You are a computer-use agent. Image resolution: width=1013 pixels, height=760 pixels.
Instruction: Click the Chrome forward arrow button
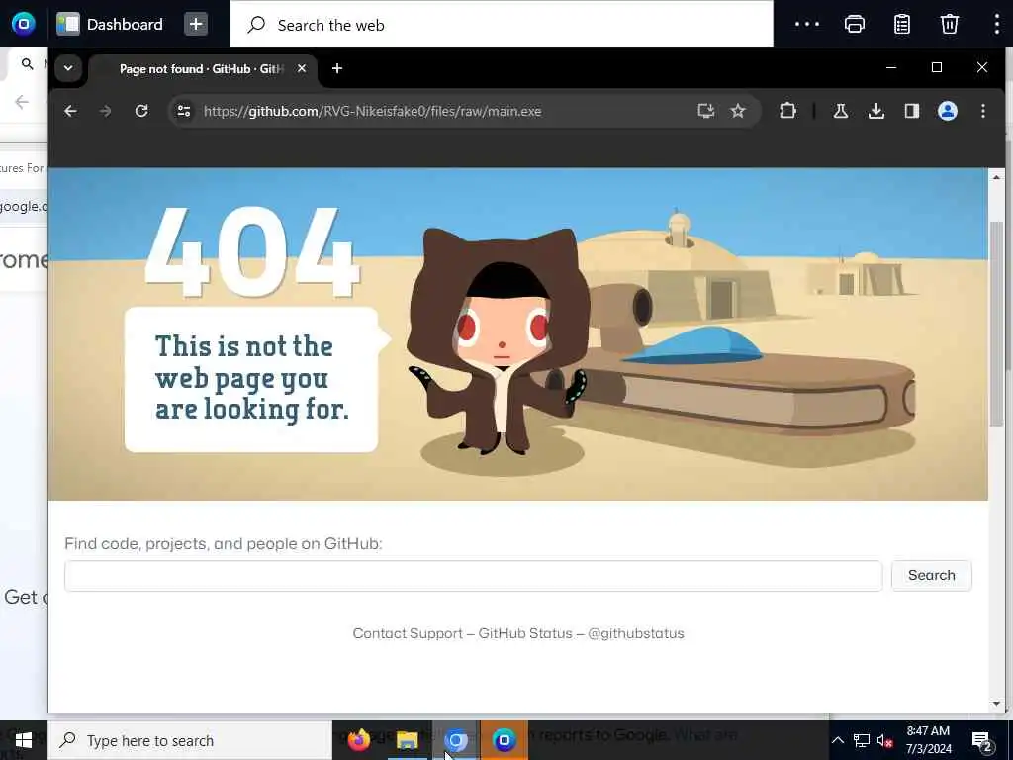click(105, 111)
